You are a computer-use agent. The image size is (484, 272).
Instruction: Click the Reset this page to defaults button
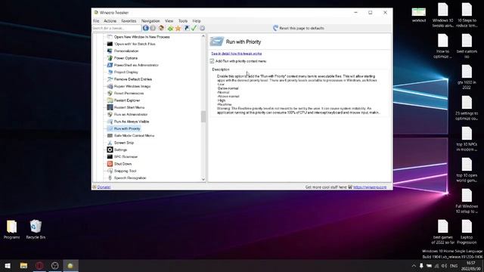click(x=299, y=28)
